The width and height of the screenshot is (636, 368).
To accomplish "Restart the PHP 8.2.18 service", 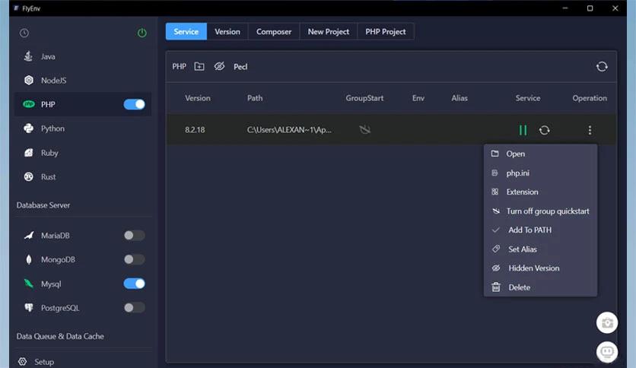I will tap(545, 130).
